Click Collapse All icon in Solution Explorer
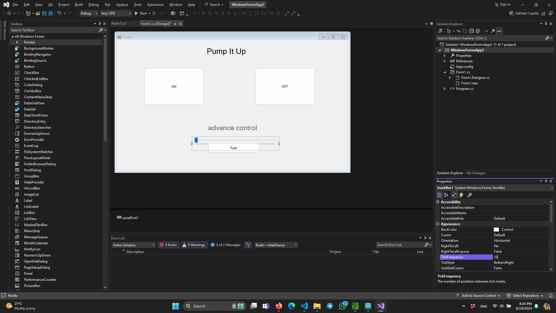Viewport: 556px width, 313px height. 471,31
